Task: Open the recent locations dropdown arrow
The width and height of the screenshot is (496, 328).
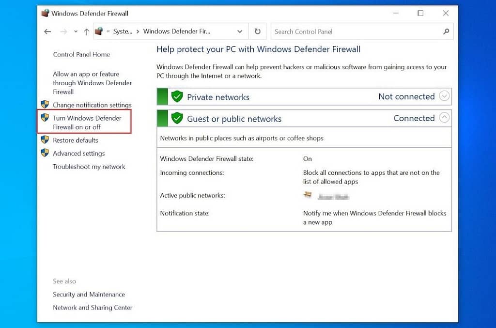Action: (76, 31)
